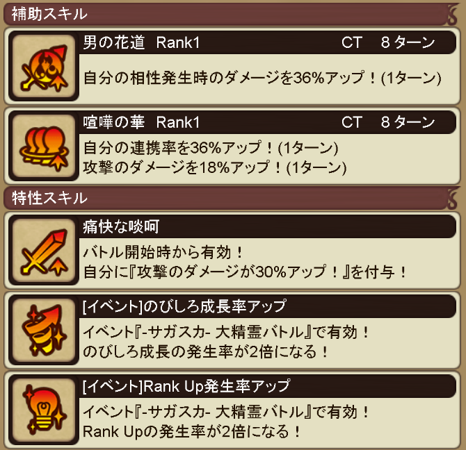Click CT 8ターン label on 喧嘩の華
The image size is (466, 450).
tap(388, 122)
